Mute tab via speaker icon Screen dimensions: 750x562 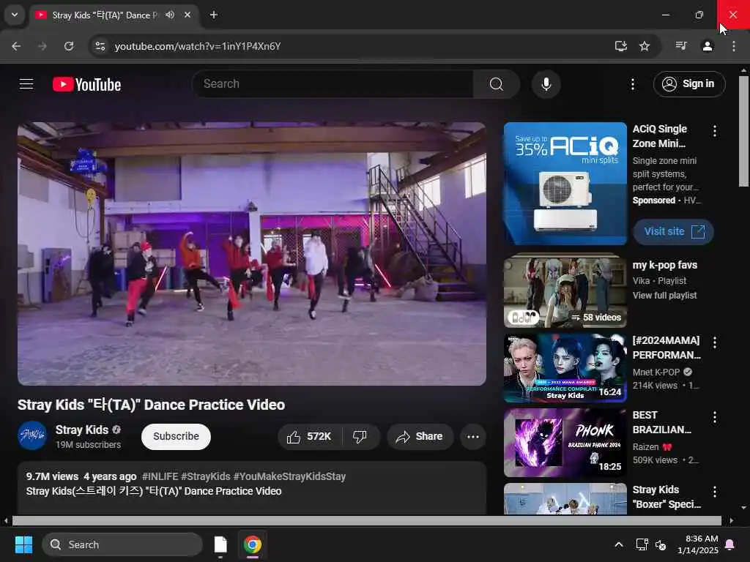point(170,15)
